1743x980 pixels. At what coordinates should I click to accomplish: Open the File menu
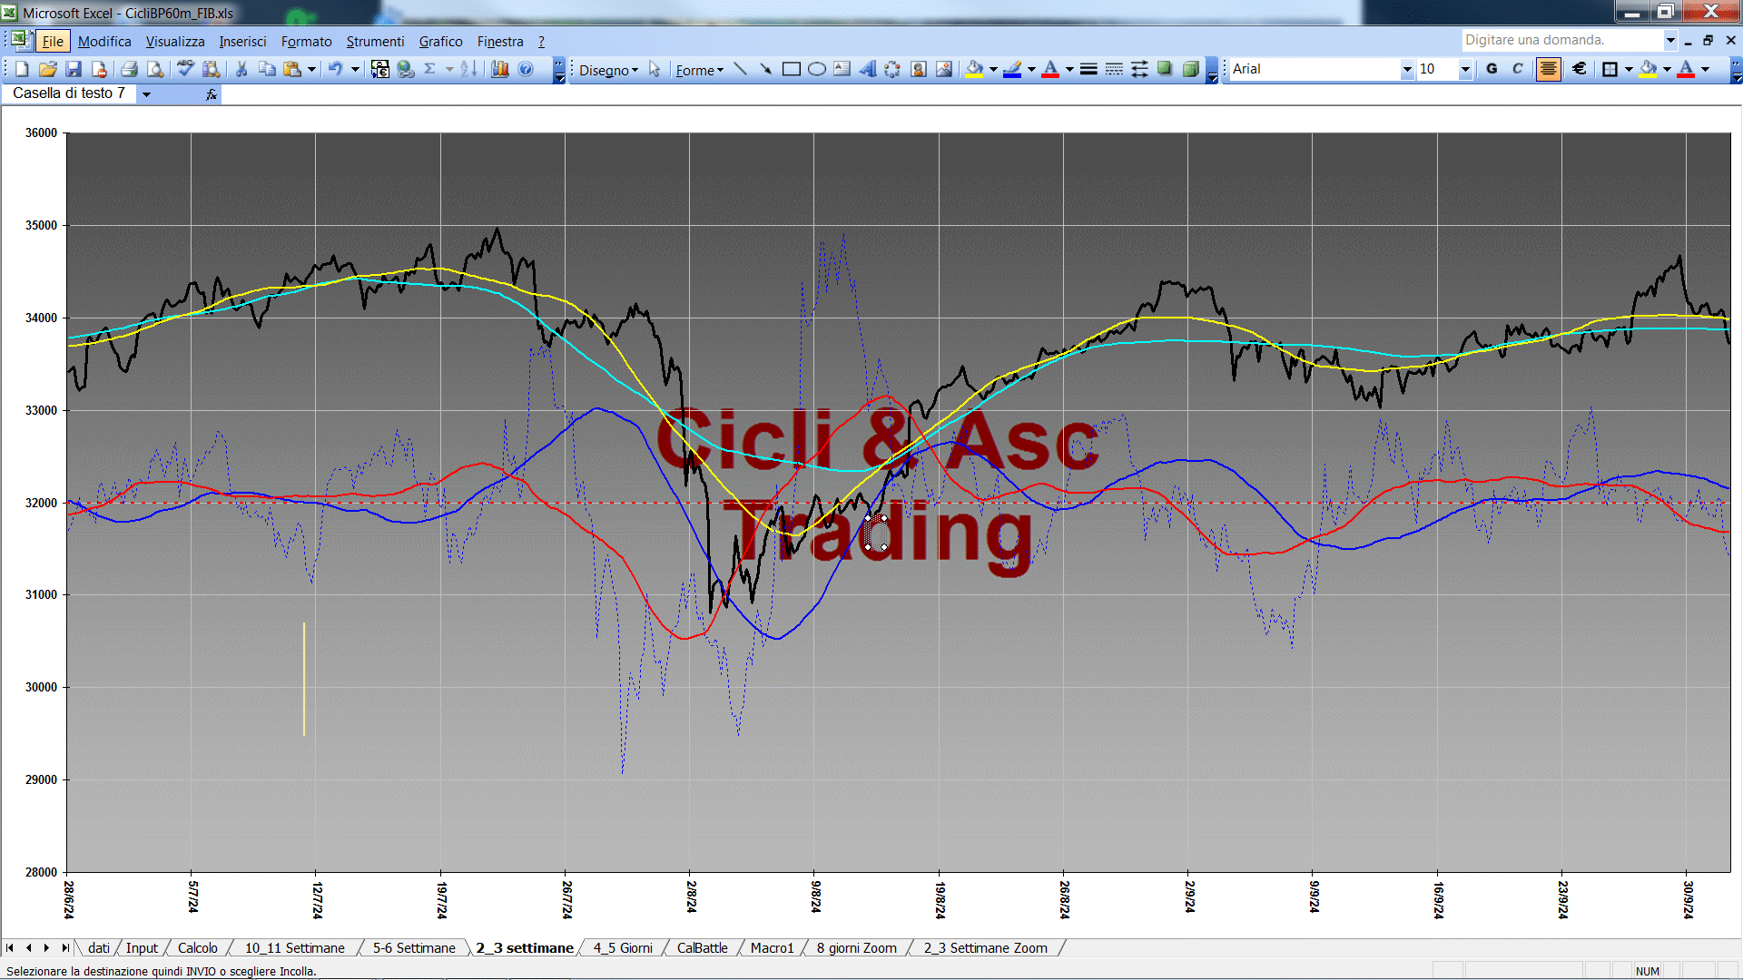click(x=53, y=41)
